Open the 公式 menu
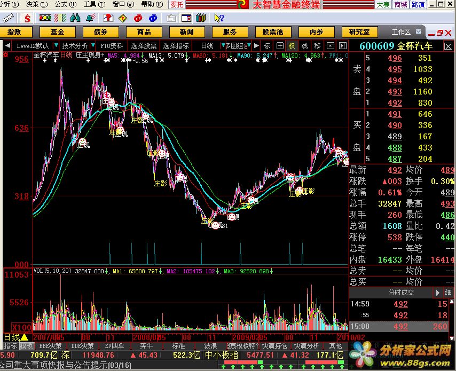456x371 pixels. point(66,4)
